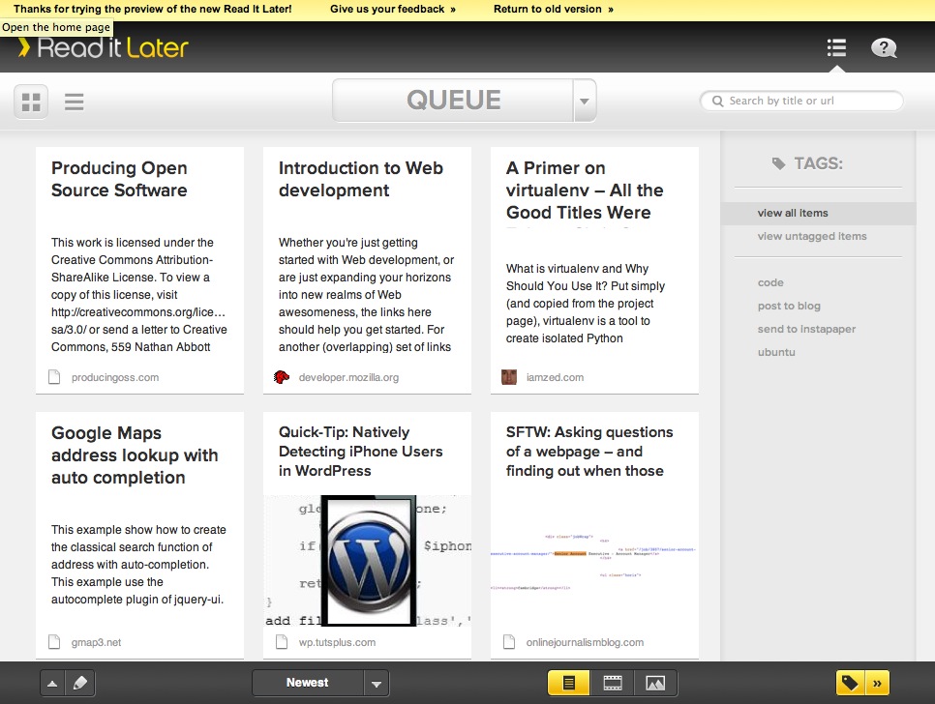Screen dimensions: 935x704
Task: Click the iamzed.com source text
Action: (555, 377)
